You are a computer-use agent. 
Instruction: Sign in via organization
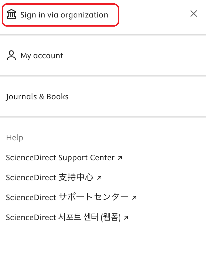60,15
